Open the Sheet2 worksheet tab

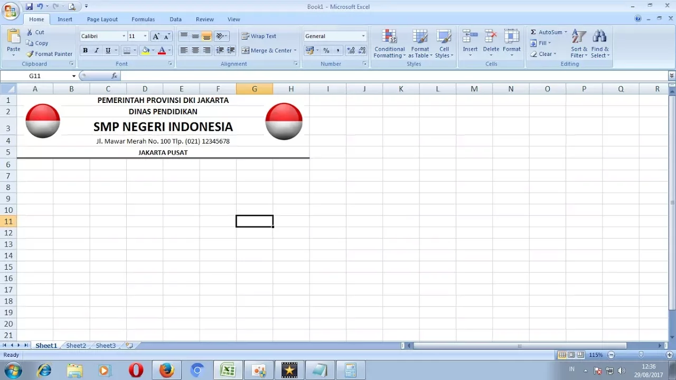76,346
